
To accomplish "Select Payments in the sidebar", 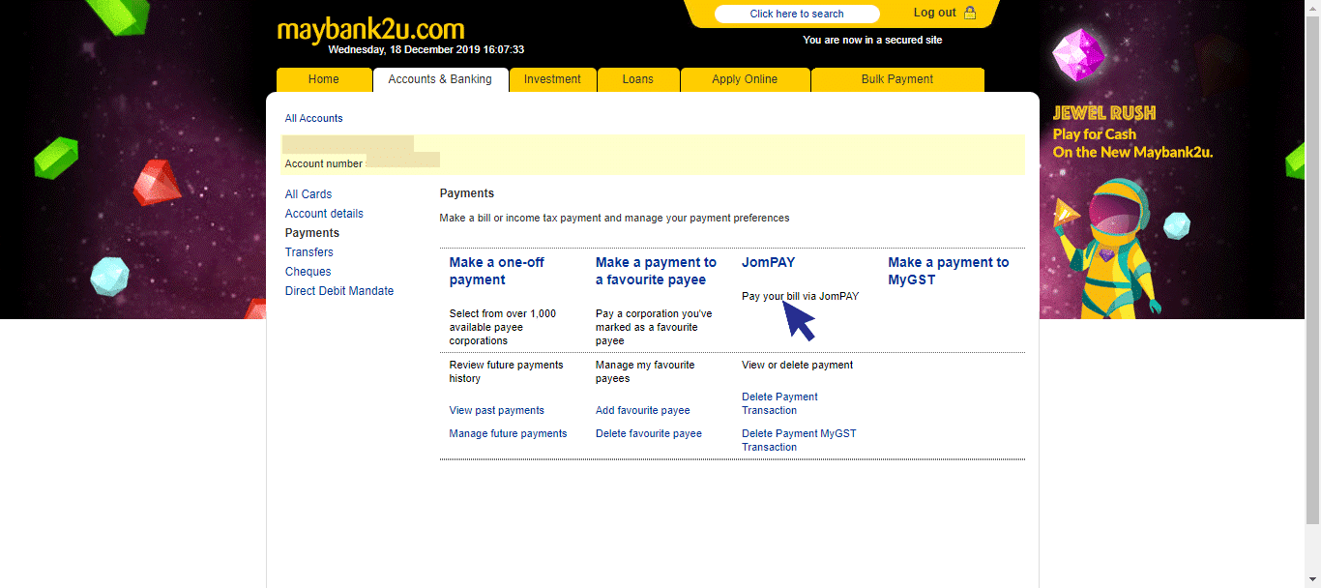I will coord(312,233).
